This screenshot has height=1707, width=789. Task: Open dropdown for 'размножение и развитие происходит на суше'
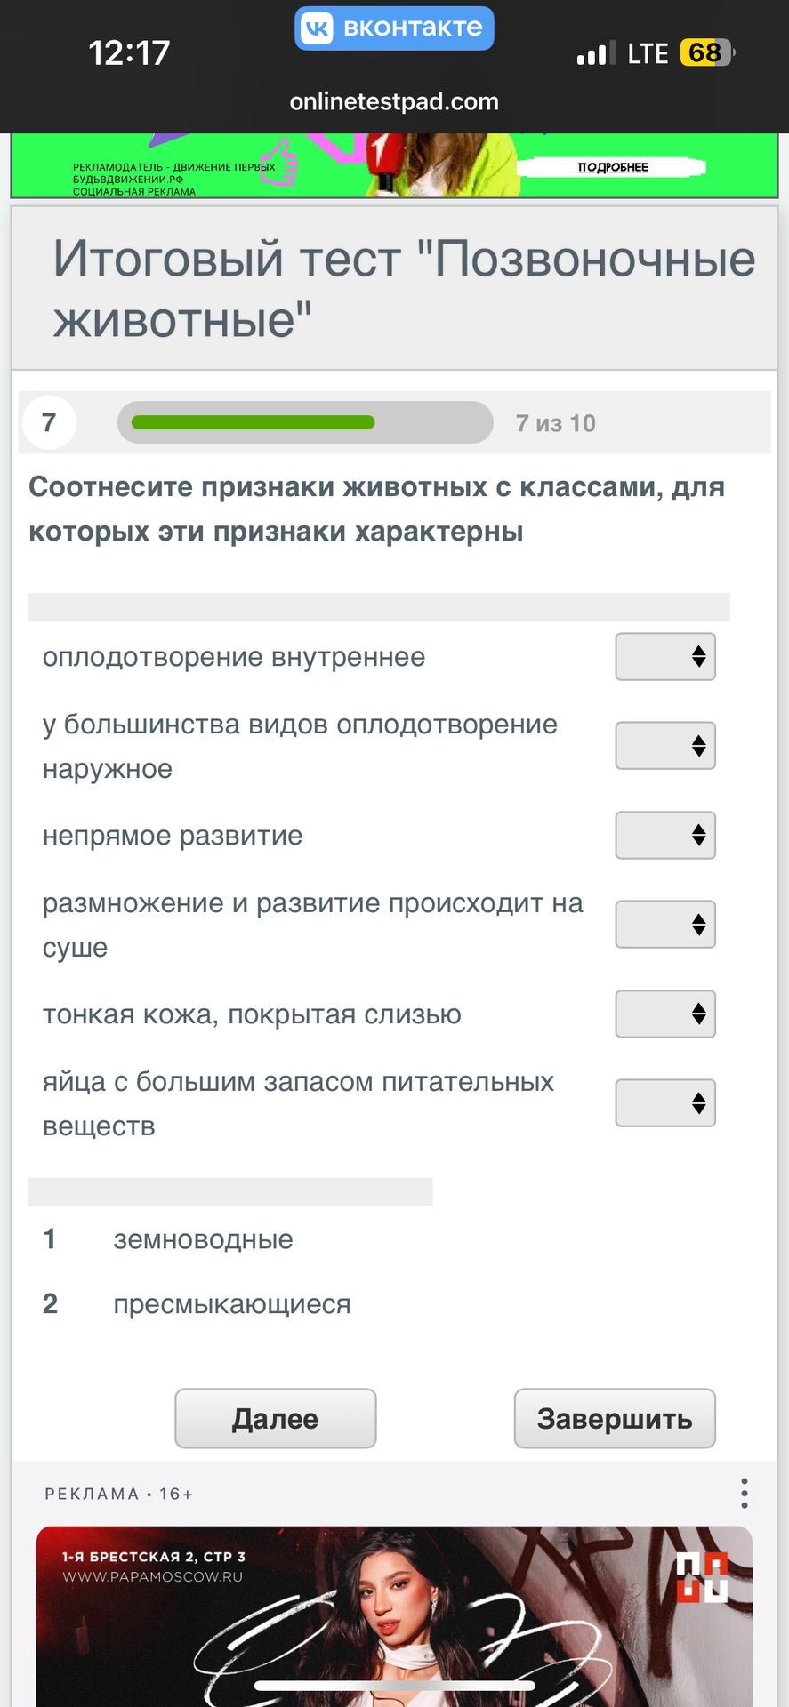665,925
